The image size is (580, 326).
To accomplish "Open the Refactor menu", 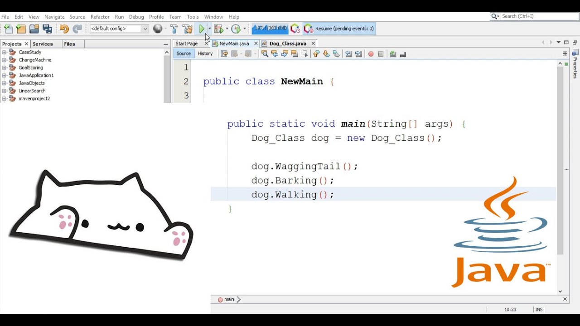I will (100, 17).
